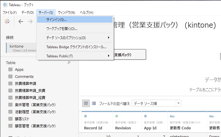
Task: Select 活動履歴（営業支援パック） table name
Action: click(35, 112)
